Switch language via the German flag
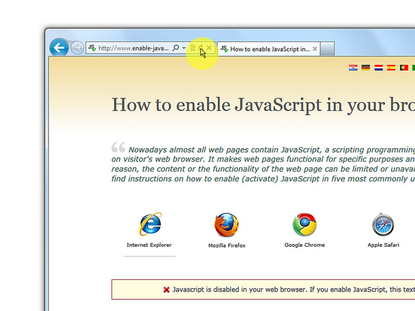 click(x=366, y=67)
